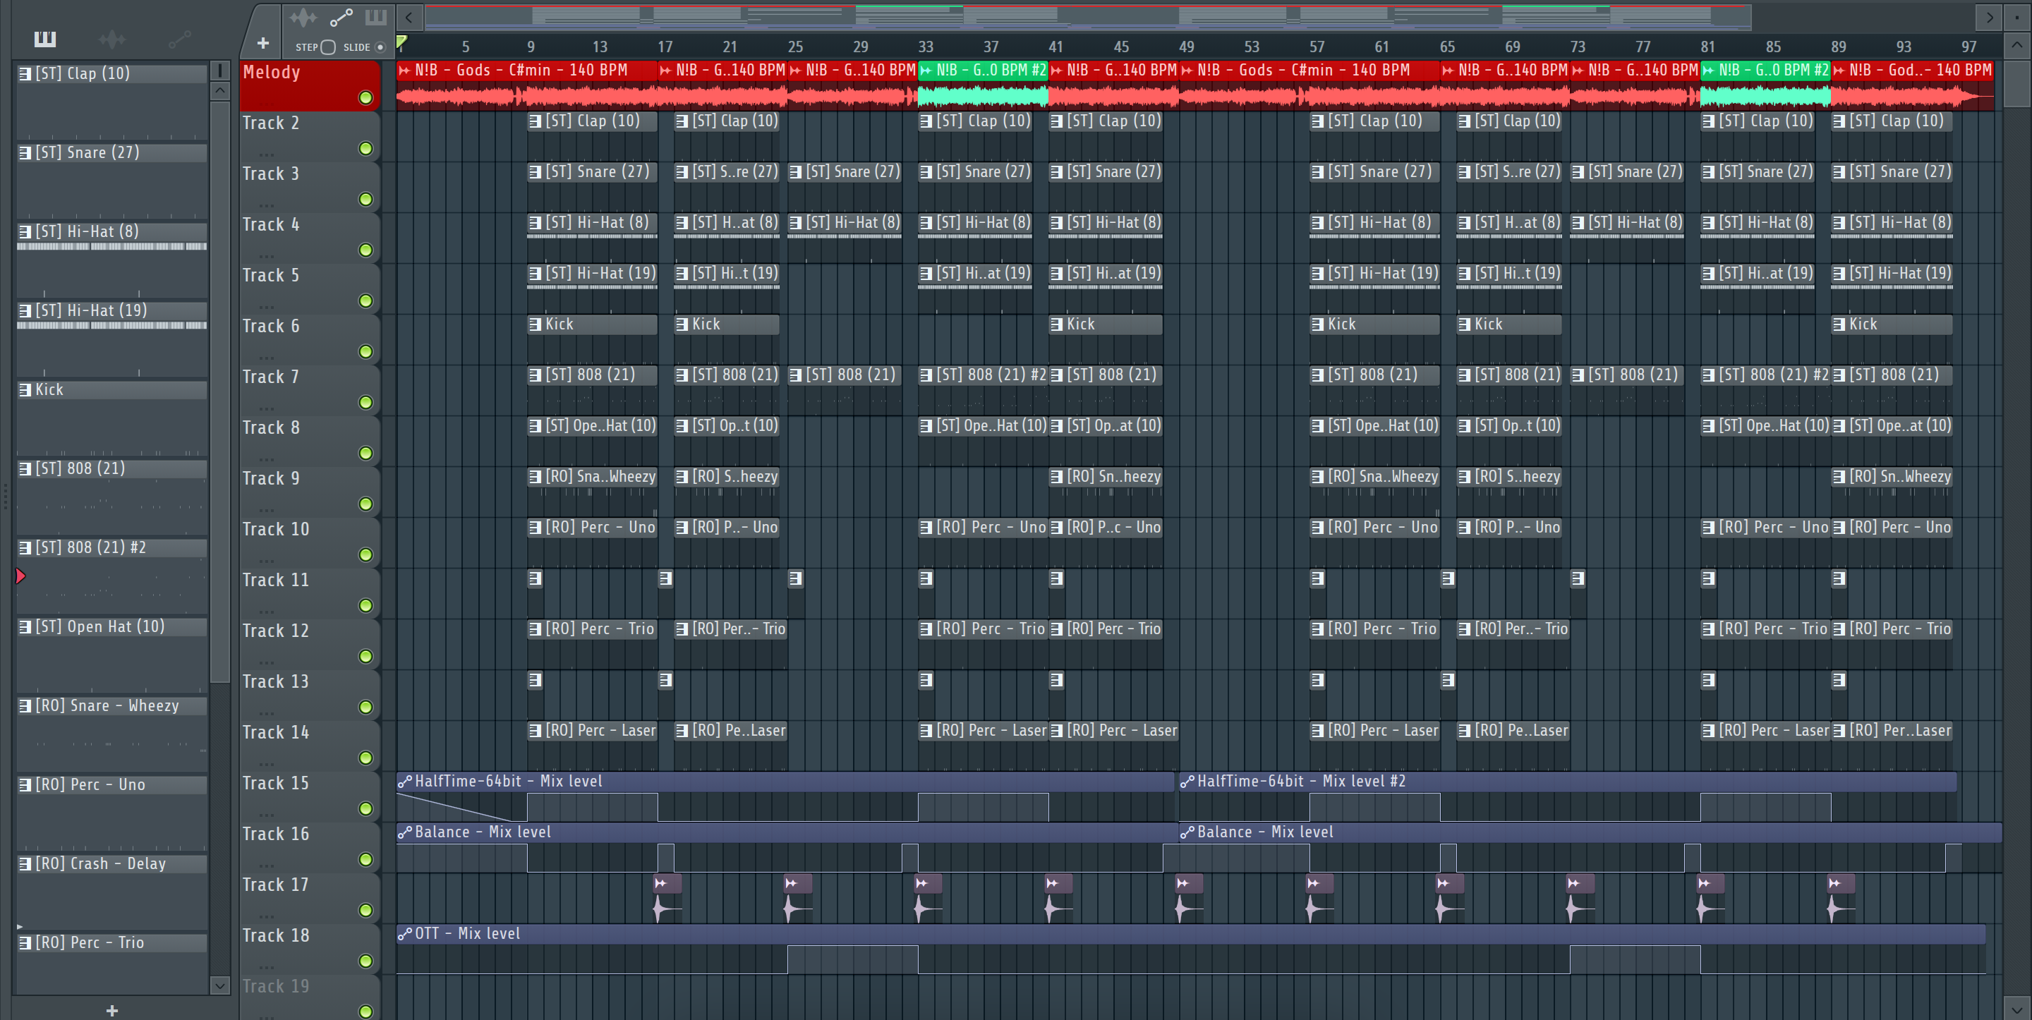2032x1020 pixels.
Task: Click the playlist automation clip focus icon
Action: pyautogui.click(x=341, y=18)
